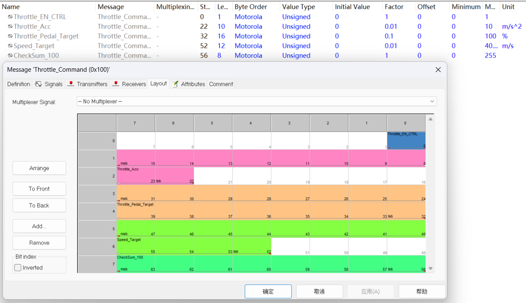Click the Value Type column header
This screenshot has height=303, width=526.
tap(306, 7)
